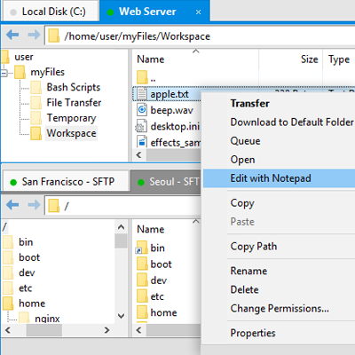Select the Temporary tree item
The image size is (355, 355).
coord(71,118)
